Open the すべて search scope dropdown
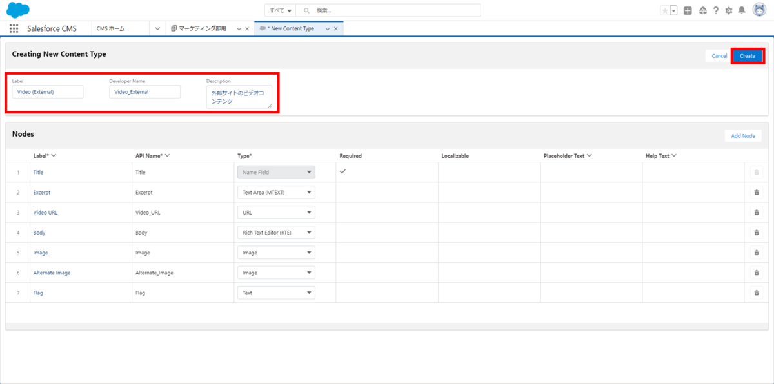The width and height of the screenshot is (774, 384). pos(281,10)
